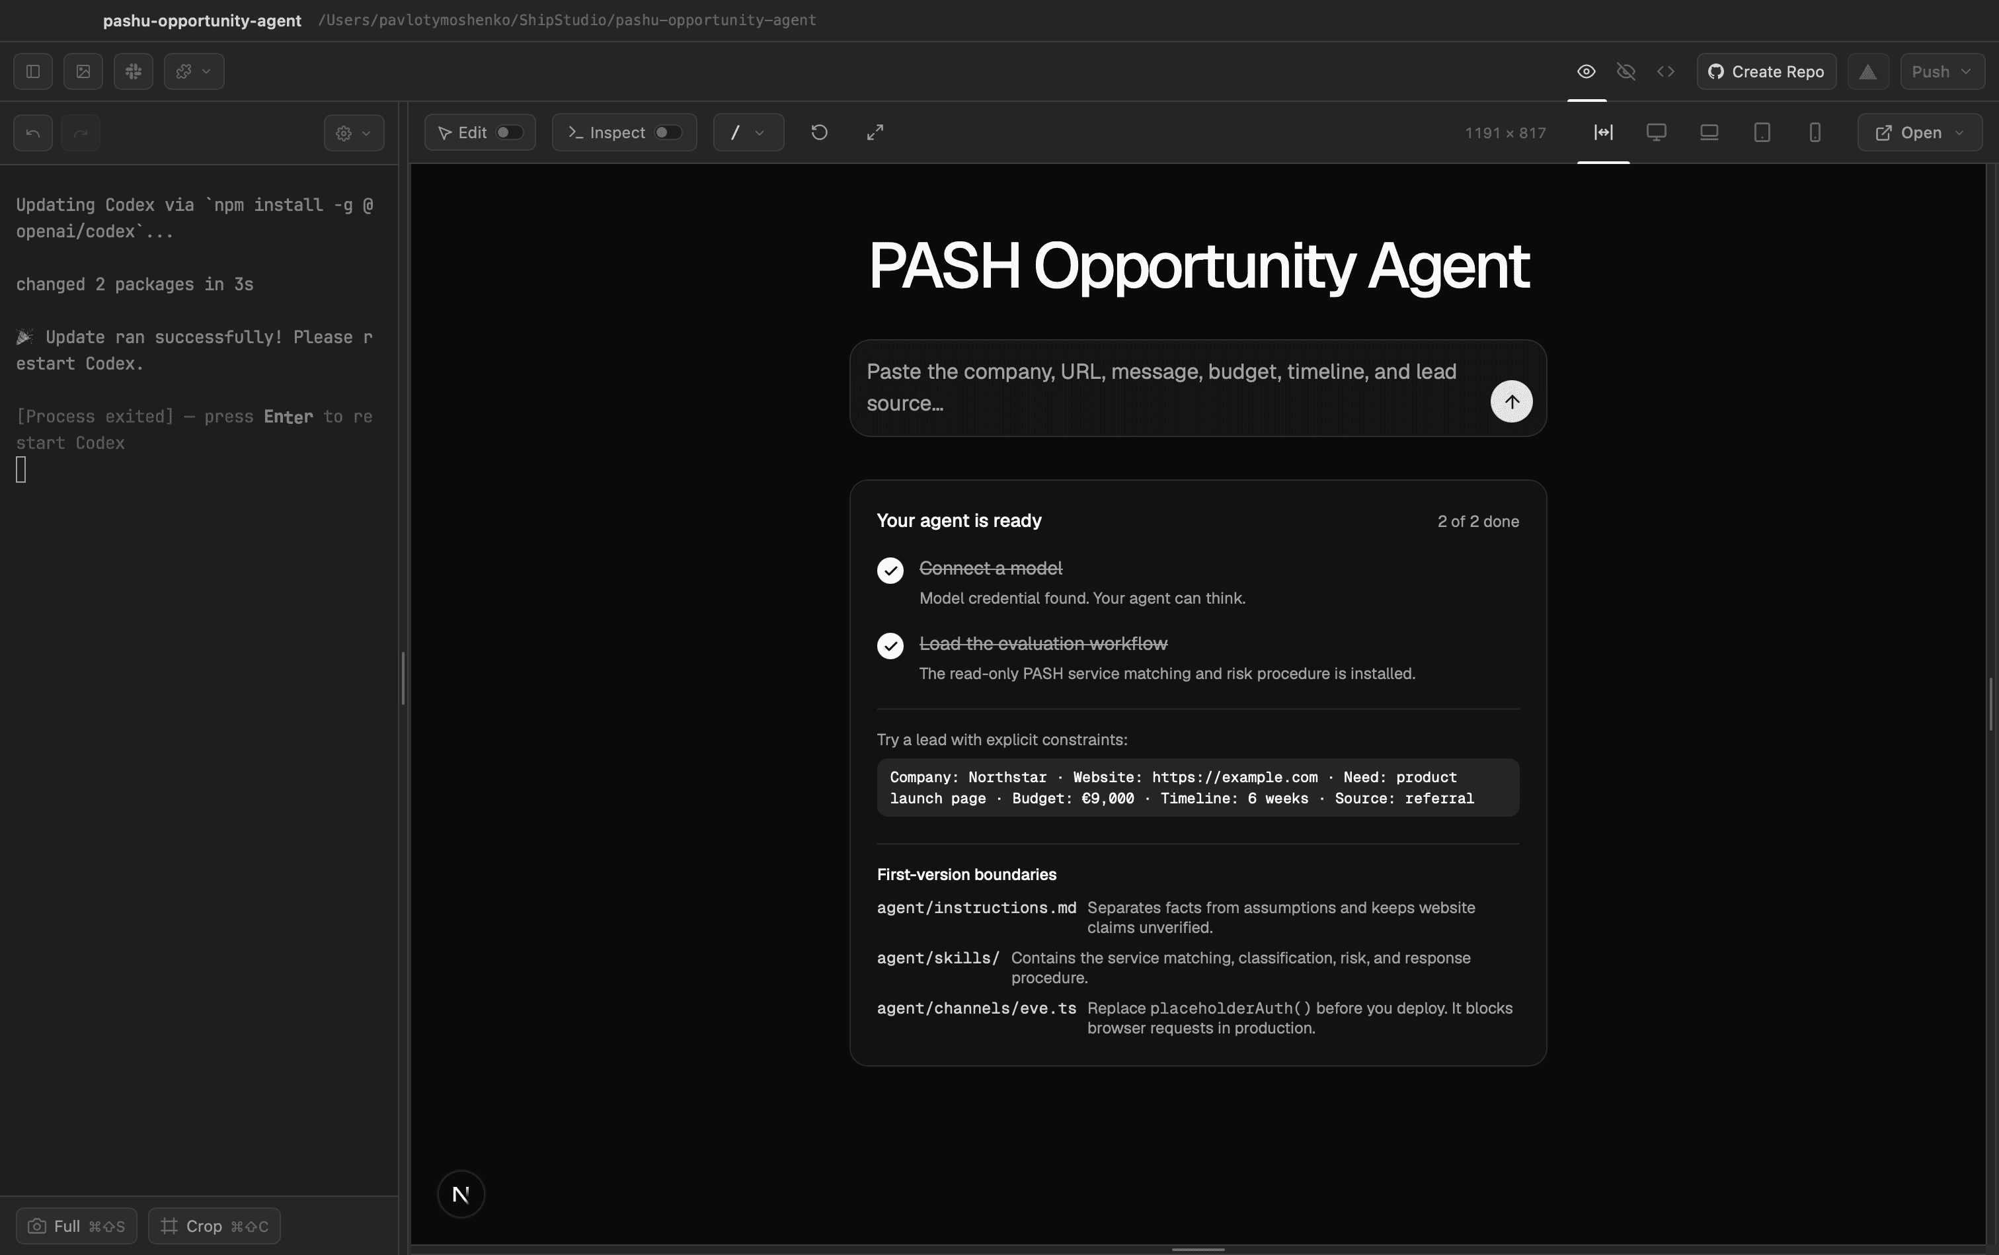This screenshot has height=1255, width=1999.
Task: Click the project folder path text
Action: coord(568,20)
